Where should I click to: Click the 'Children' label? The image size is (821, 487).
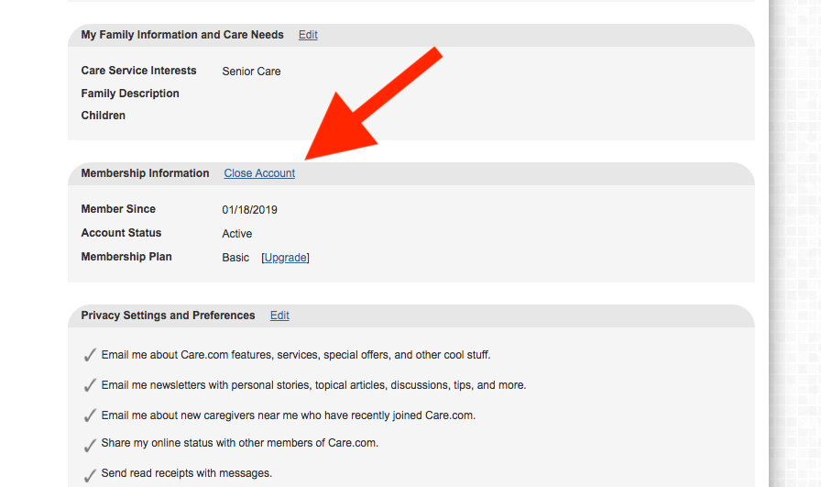pyautogui.click(x=104, y=116)
